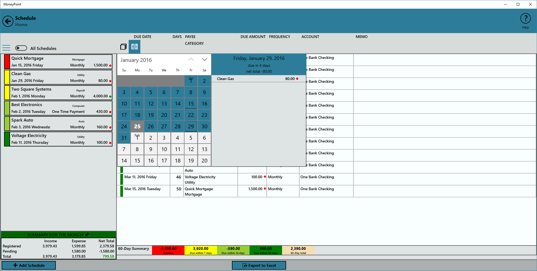Click the yellow Due within 7 days swatch
The width and height of the screenshot is (537, 271).
201,250
